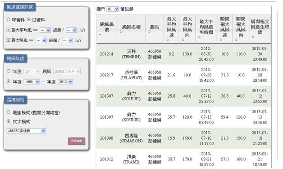Click time cell 2012-08-30 20:42:00
Image resolution: width=283 pixels, height=169 pixels.
[206, 54]
